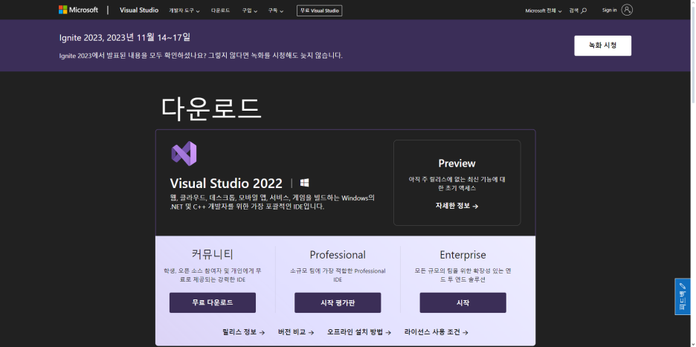
Task: Click the 무료 Visual Studio button
Action: tap(319, 10)
